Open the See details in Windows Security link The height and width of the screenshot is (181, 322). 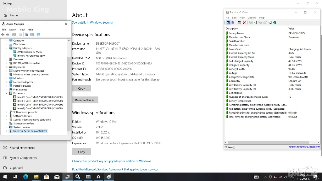coord(92,23)
